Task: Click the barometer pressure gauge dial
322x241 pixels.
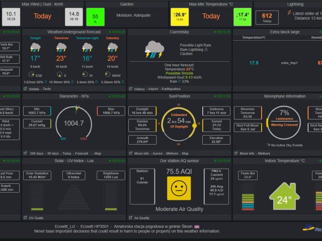Action: [x=74, y=124]
